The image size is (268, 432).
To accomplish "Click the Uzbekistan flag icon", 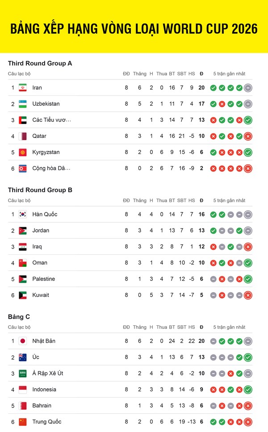I will coord(23,104).
